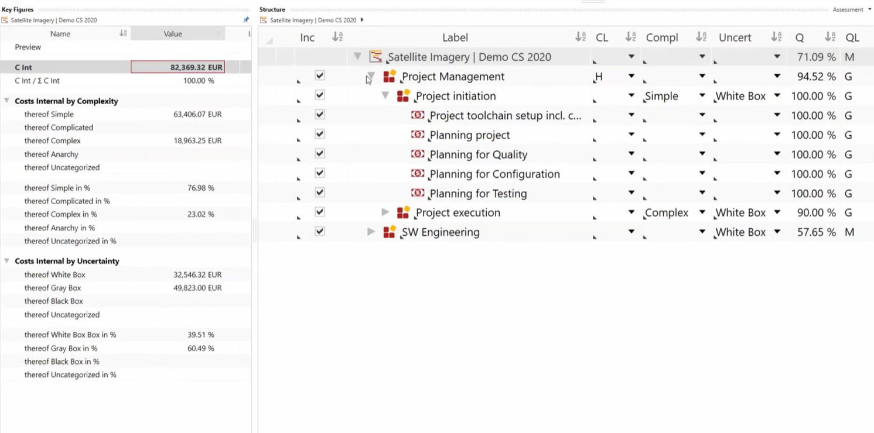Screen dimensions: 874x433
Task: Open Uncert dropdown for SW Engineering row
Action: (x=777, y=232)
